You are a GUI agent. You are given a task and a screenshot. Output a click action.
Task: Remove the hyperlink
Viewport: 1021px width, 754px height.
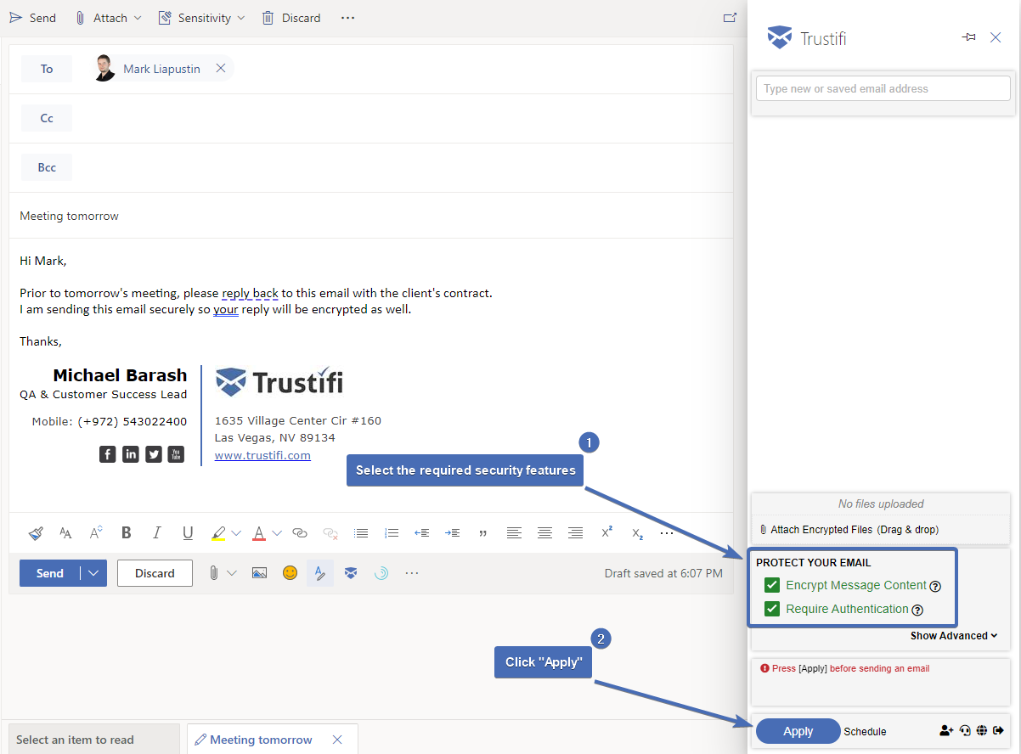pos(330,533)
